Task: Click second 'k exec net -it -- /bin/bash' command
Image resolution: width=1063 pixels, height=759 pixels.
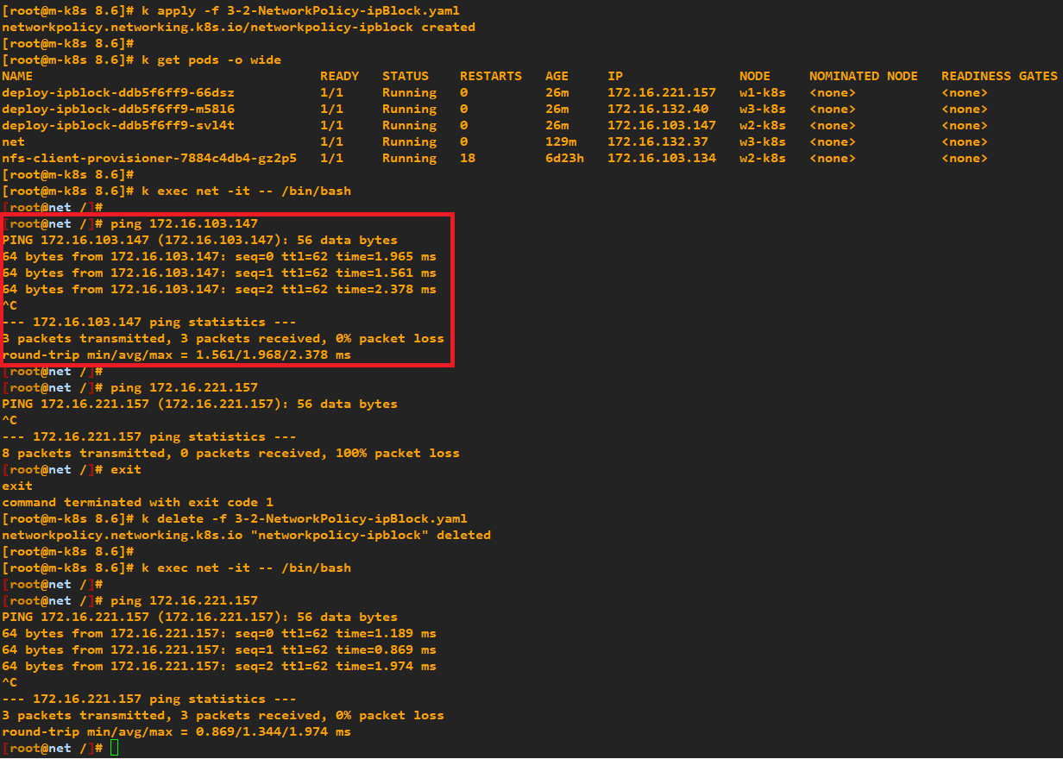Action: (246, 568)
